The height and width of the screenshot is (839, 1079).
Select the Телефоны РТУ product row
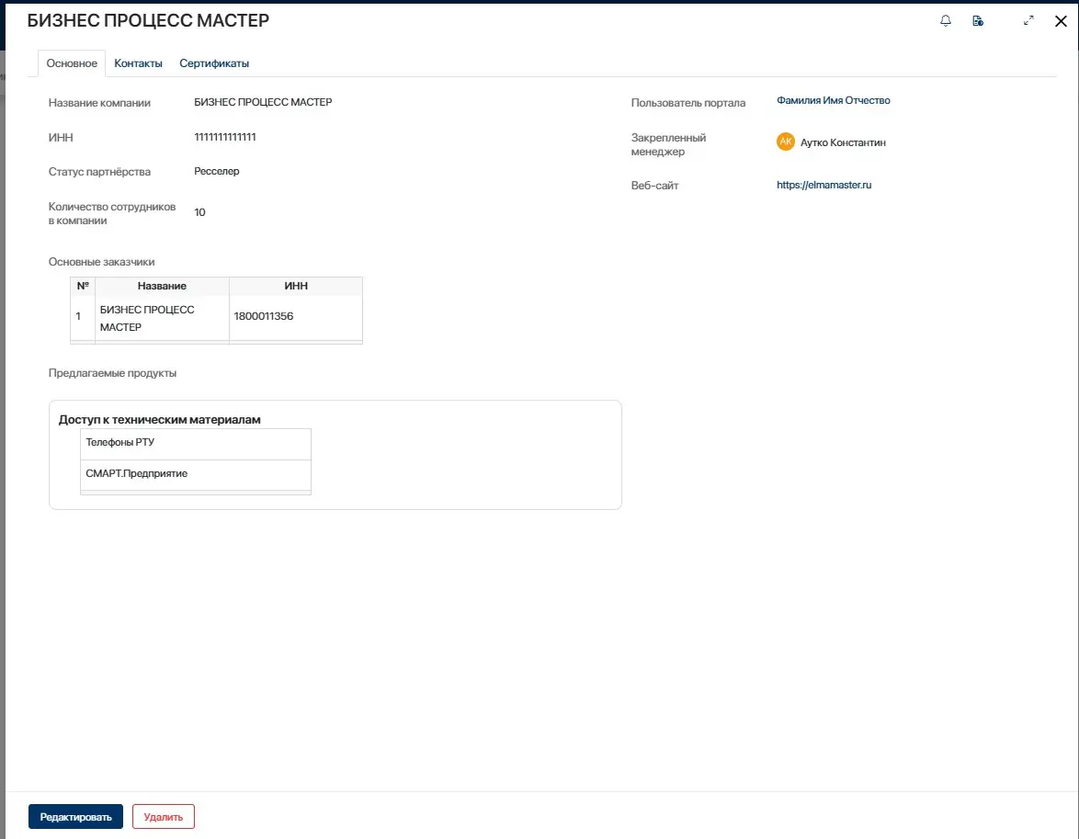196,443
